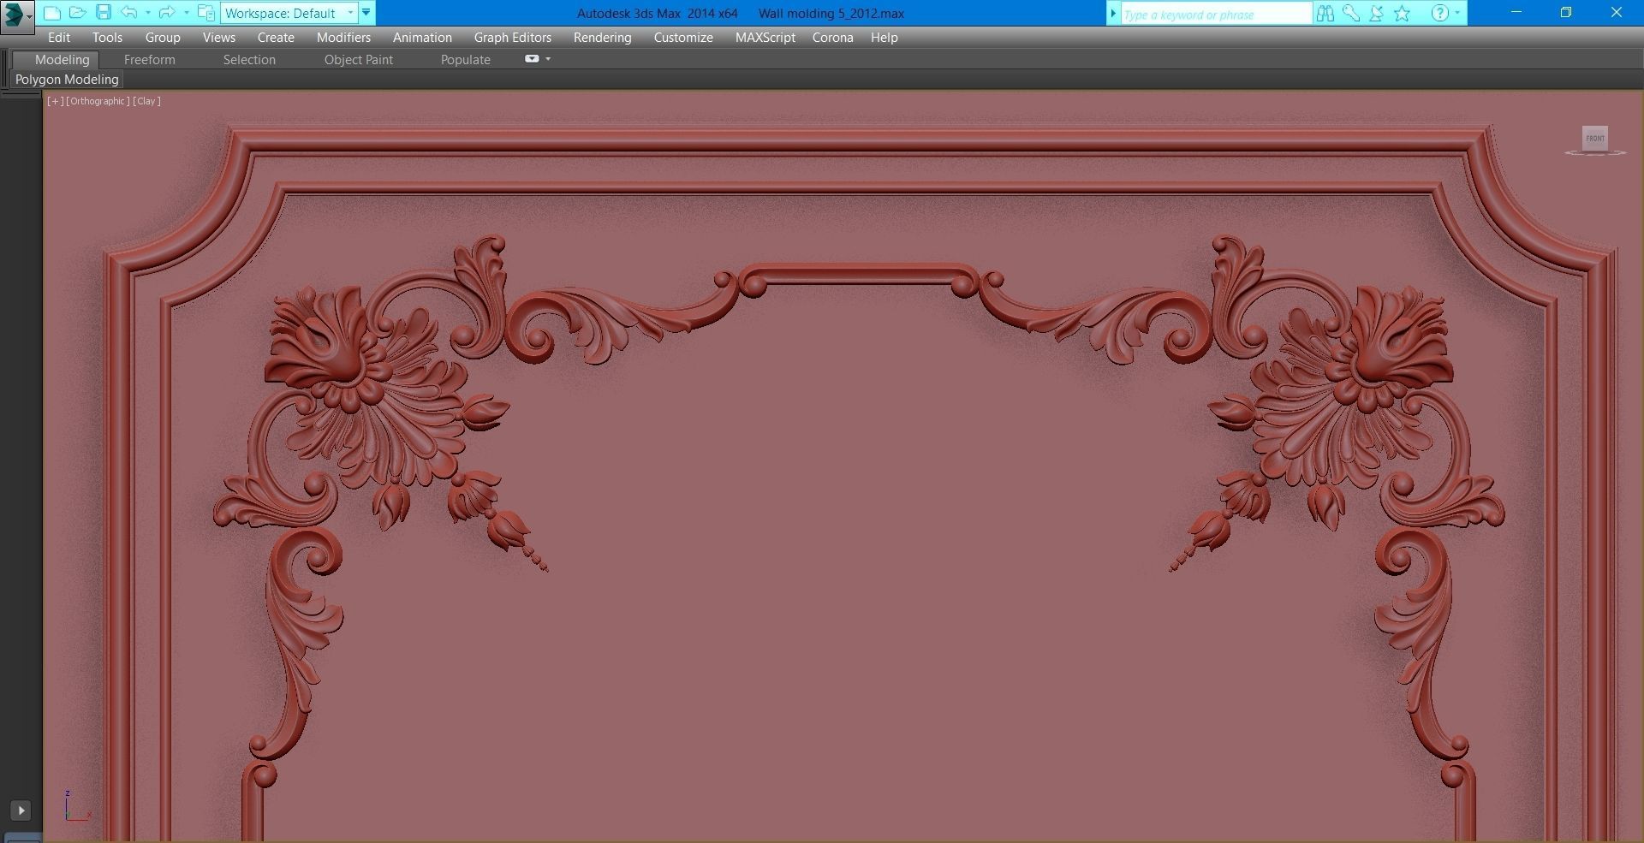Close the 3ds Max window
Viewport: 1644px width, 843px height.
pos(1617,12)
